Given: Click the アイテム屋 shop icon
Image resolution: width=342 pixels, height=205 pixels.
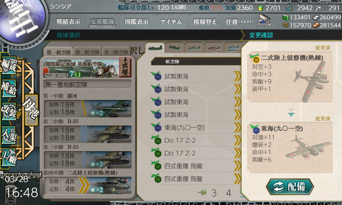Looking at the screenshot, I should tap(264, 20).
